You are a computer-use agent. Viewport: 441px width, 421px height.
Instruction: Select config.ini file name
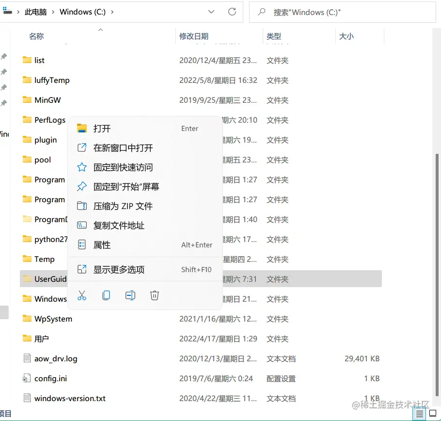click(50, 378)
